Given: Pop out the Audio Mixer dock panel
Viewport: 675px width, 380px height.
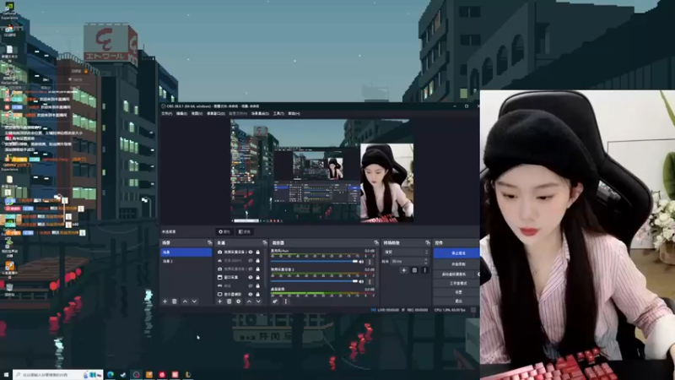Looking at the screenshot, I should 376,243.
